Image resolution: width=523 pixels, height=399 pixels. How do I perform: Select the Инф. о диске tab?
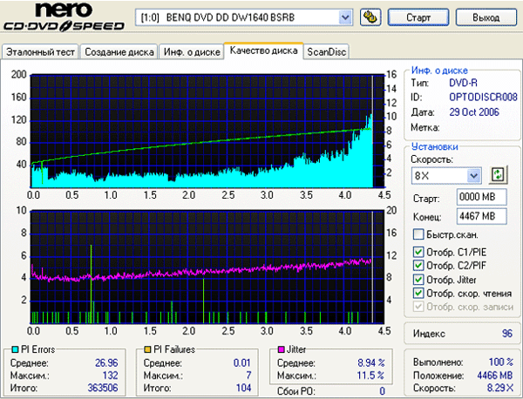(x=190, y=52)
